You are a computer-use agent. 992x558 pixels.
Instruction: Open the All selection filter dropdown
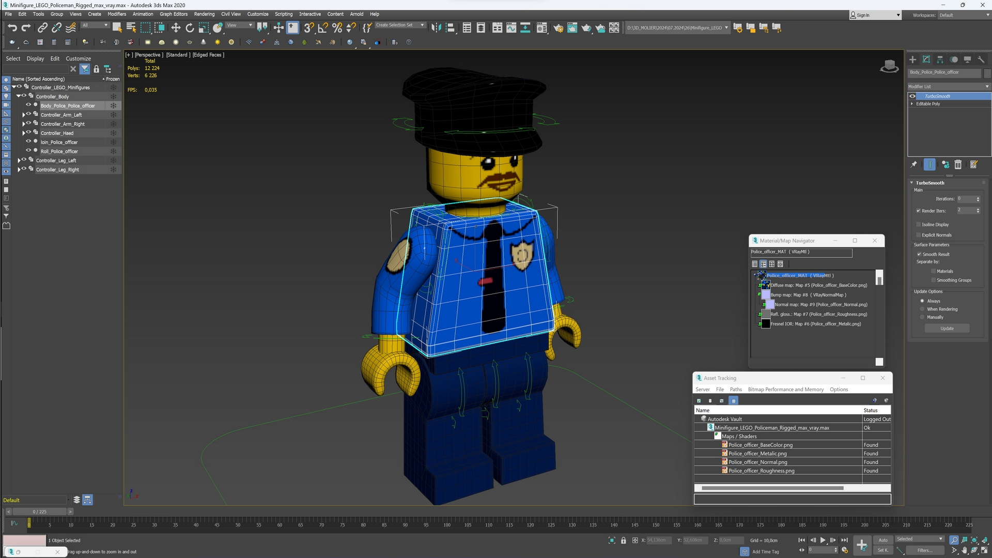(95, 25)
